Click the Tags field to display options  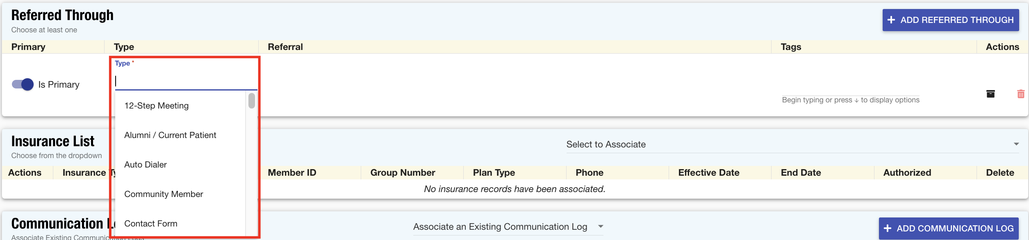point(850,100)
